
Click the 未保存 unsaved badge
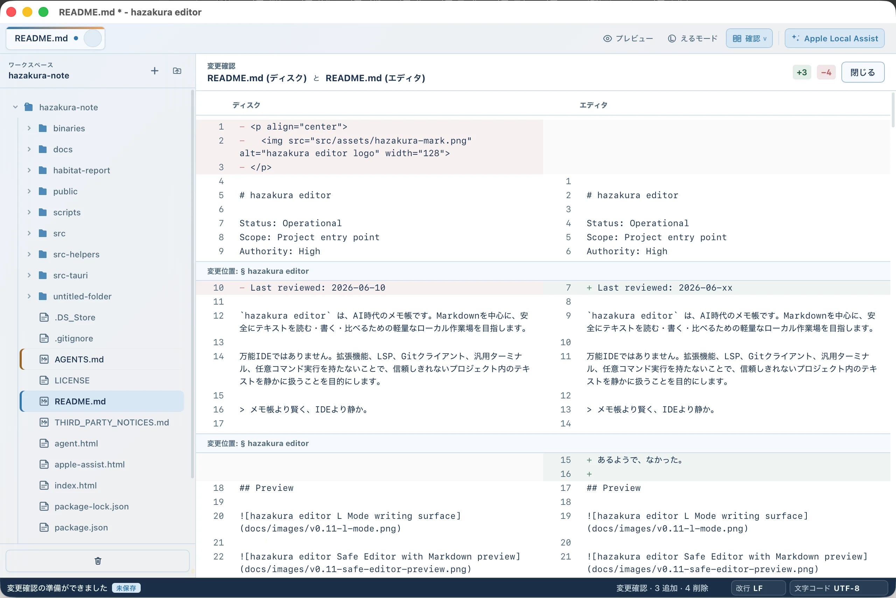[126, 588]
